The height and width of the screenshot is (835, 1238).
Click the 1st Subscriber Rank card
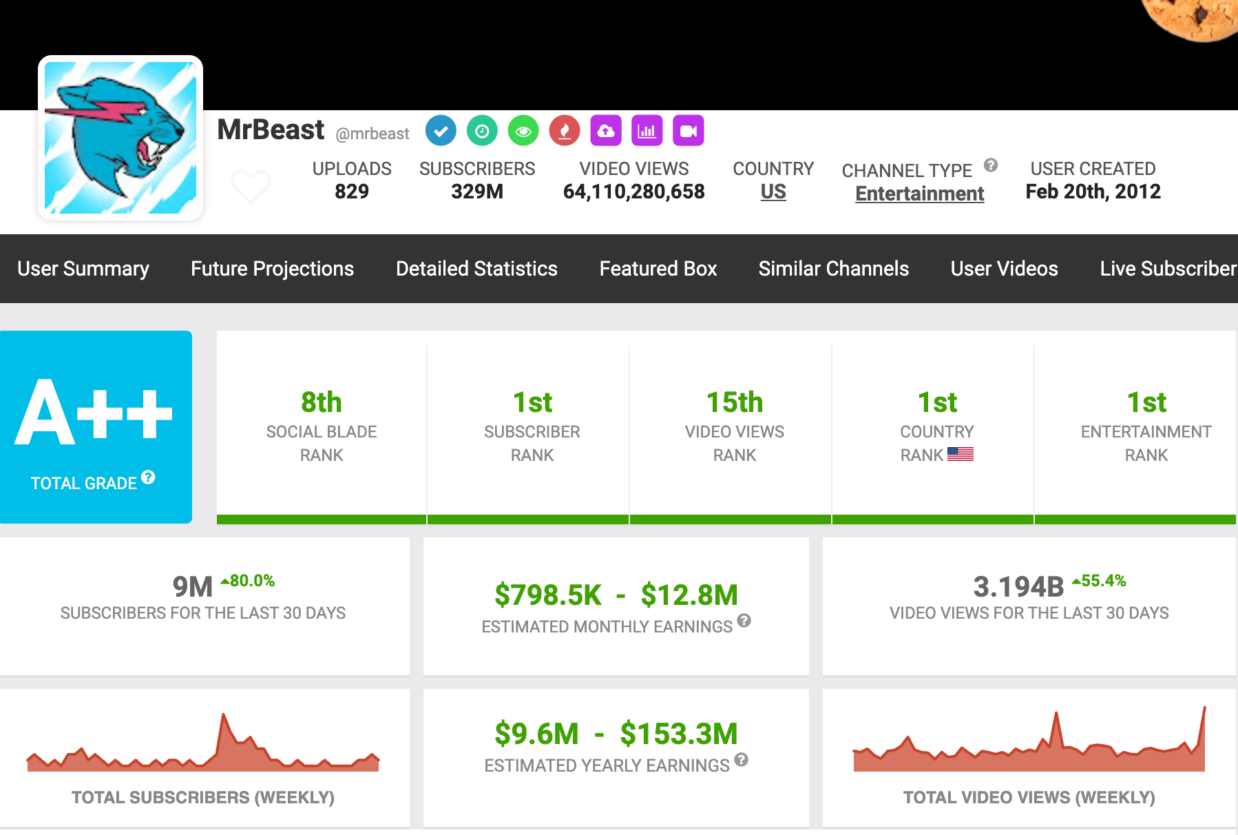click(x=528, y=427)
